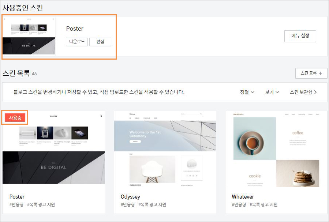Screen dimensions: 329x222
Task: Open the 스킨 보관함 link
Action: click(x=303, y=92)
